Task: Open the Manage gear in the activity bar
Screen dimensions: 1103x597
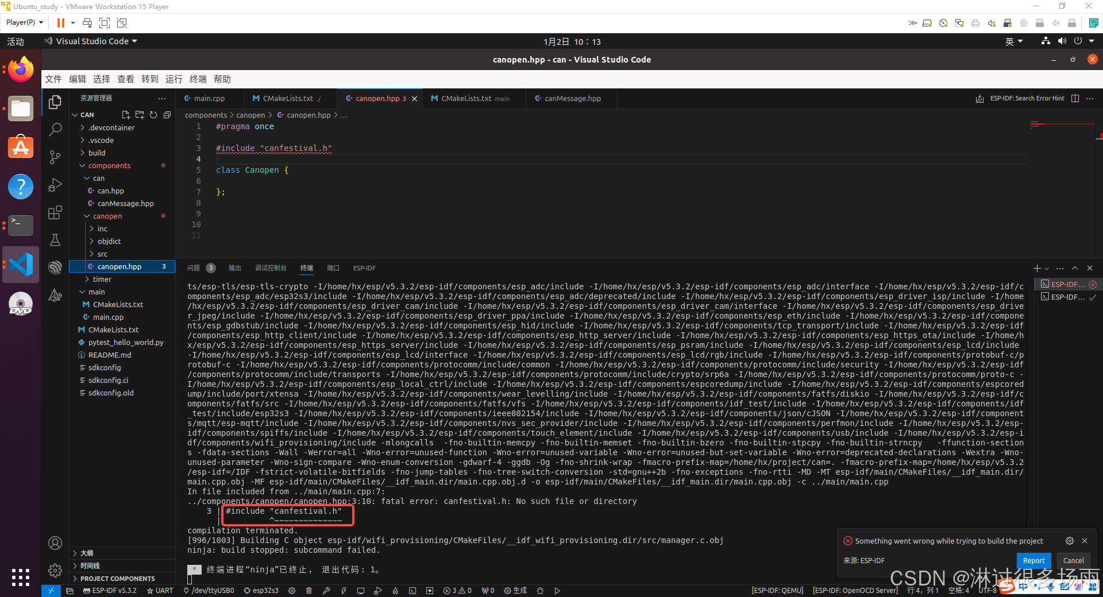Action: (55, 571)
